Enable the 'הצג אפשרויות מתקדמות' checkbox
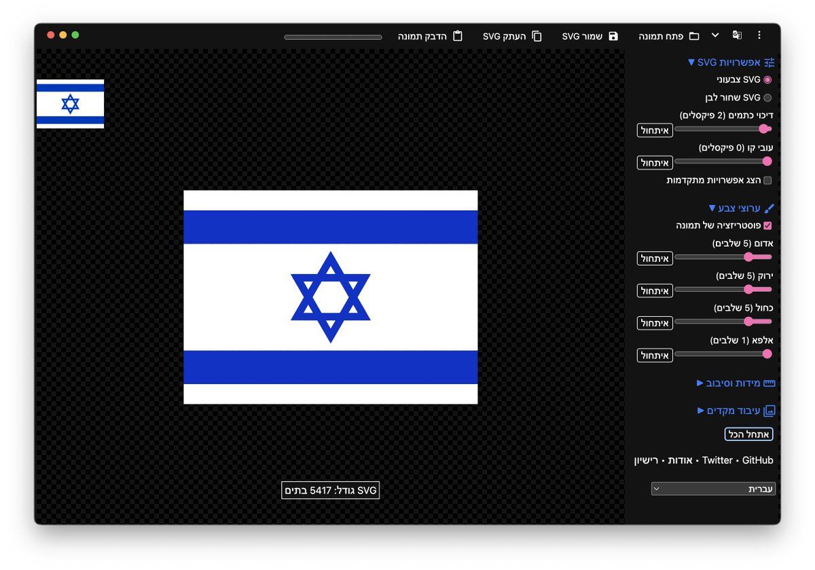Image resolution: width=815 pixels, height=570 pixels. click(x=767, y=180)
